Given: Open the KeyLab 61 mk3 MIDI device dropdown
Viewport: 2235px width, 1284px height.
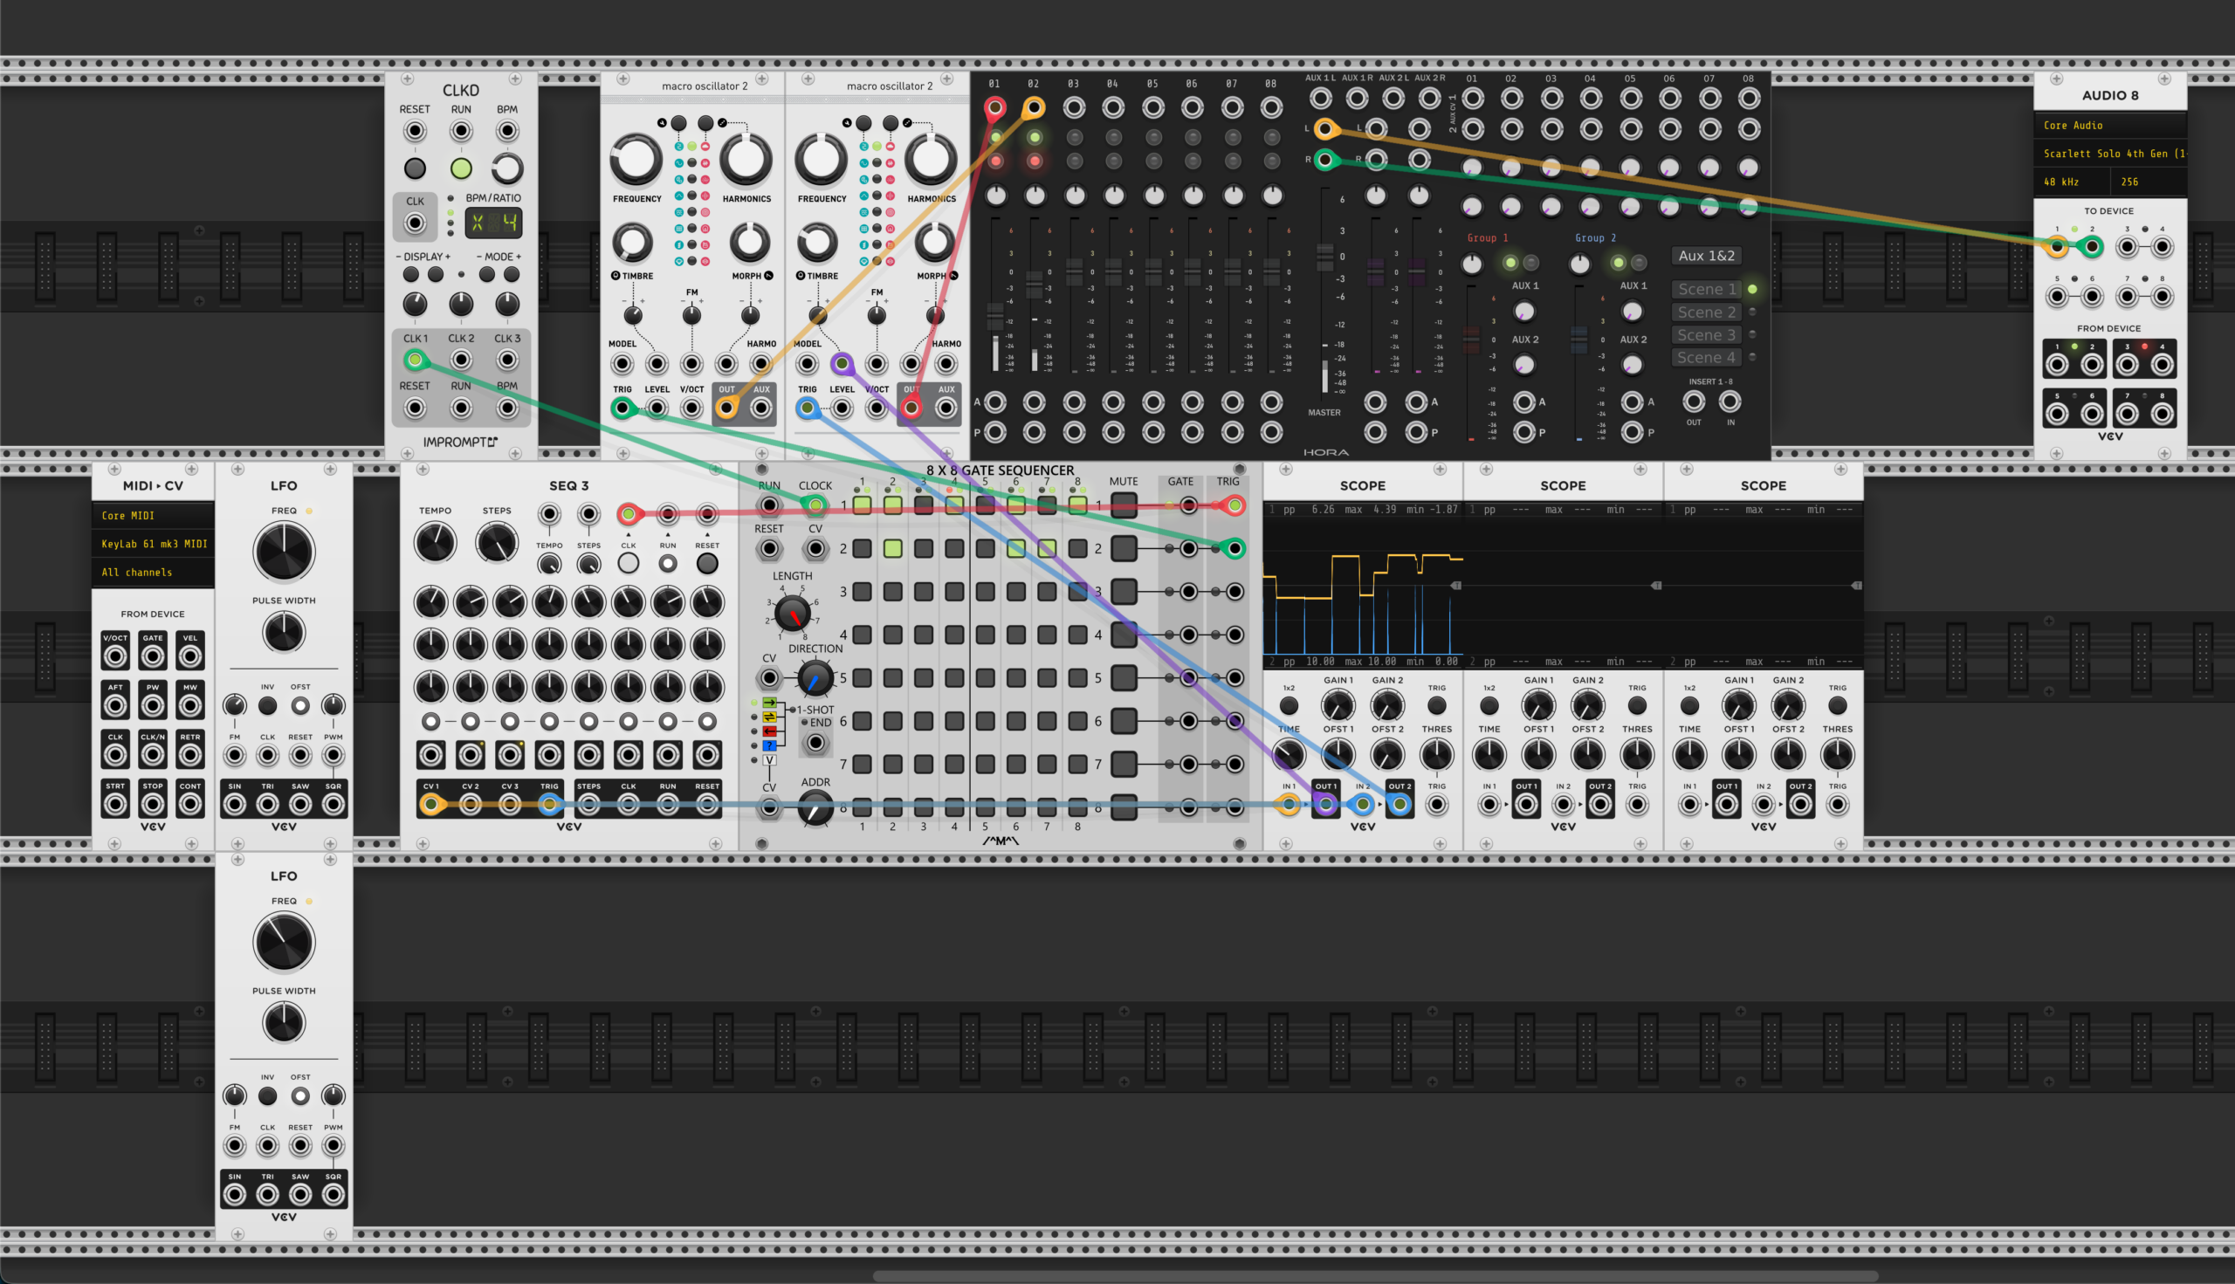Looking at the screenshot, I should (154, 544).
